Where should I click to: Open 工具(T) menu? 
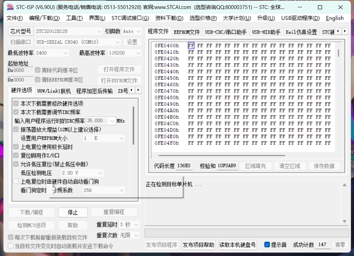pyautogui.click(x=74, y=18)
